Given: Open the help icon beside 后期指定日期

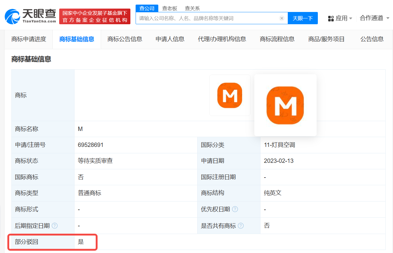Looking at the screenshot, I should click(55, 225).
